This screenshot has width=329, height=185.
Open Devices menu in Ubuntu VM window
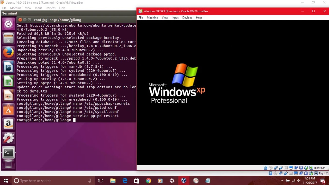51,8
